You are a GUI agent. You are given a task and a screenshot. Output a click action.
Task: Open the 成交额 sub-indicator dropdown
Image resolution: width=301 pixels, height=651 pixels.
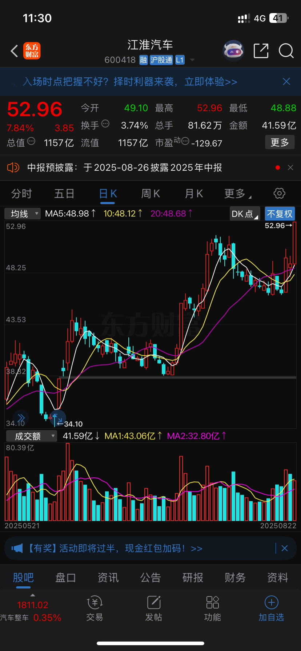tap(31, 436)
